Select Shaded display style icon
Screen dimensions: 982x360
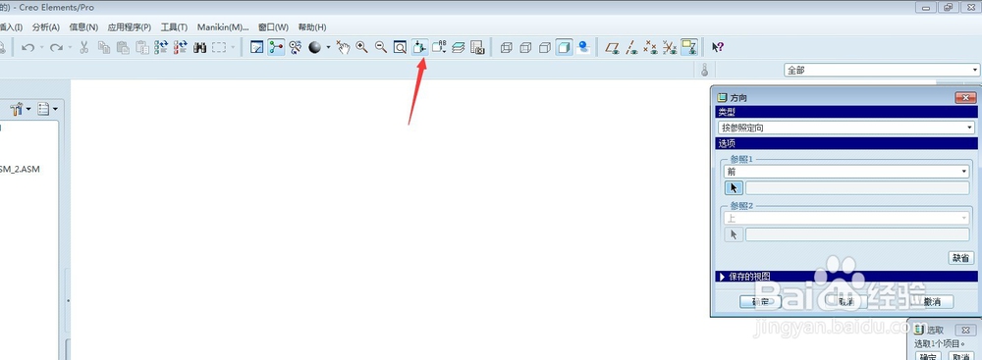point(565,48)
